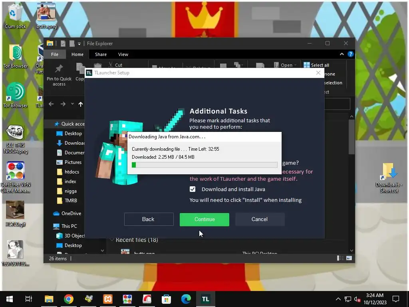Select the butts.png desktop icon

pyautogui.click(x=46, y=16)
